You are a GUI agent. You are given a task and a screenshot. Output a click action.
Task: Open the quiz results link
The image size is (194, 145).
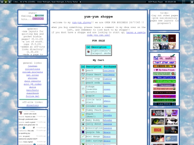pyautogui.click(x=33, y=81)
